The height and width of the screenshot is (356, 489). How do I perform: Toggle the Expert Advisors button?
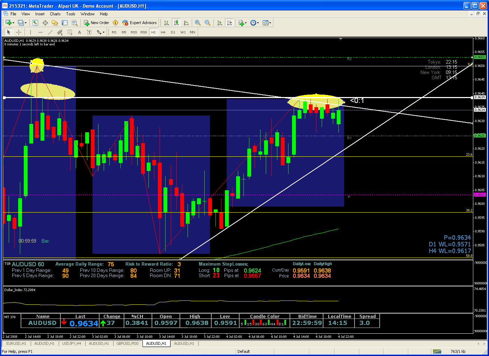(x=140, y=23)
